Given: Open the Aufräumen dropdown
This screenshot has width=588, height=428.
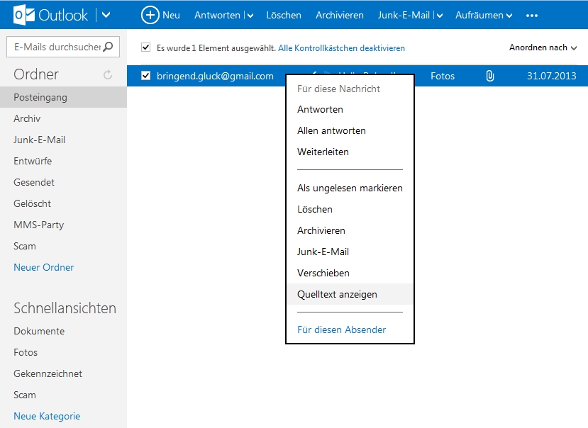Looking at the screenshot, I should 484,15.
